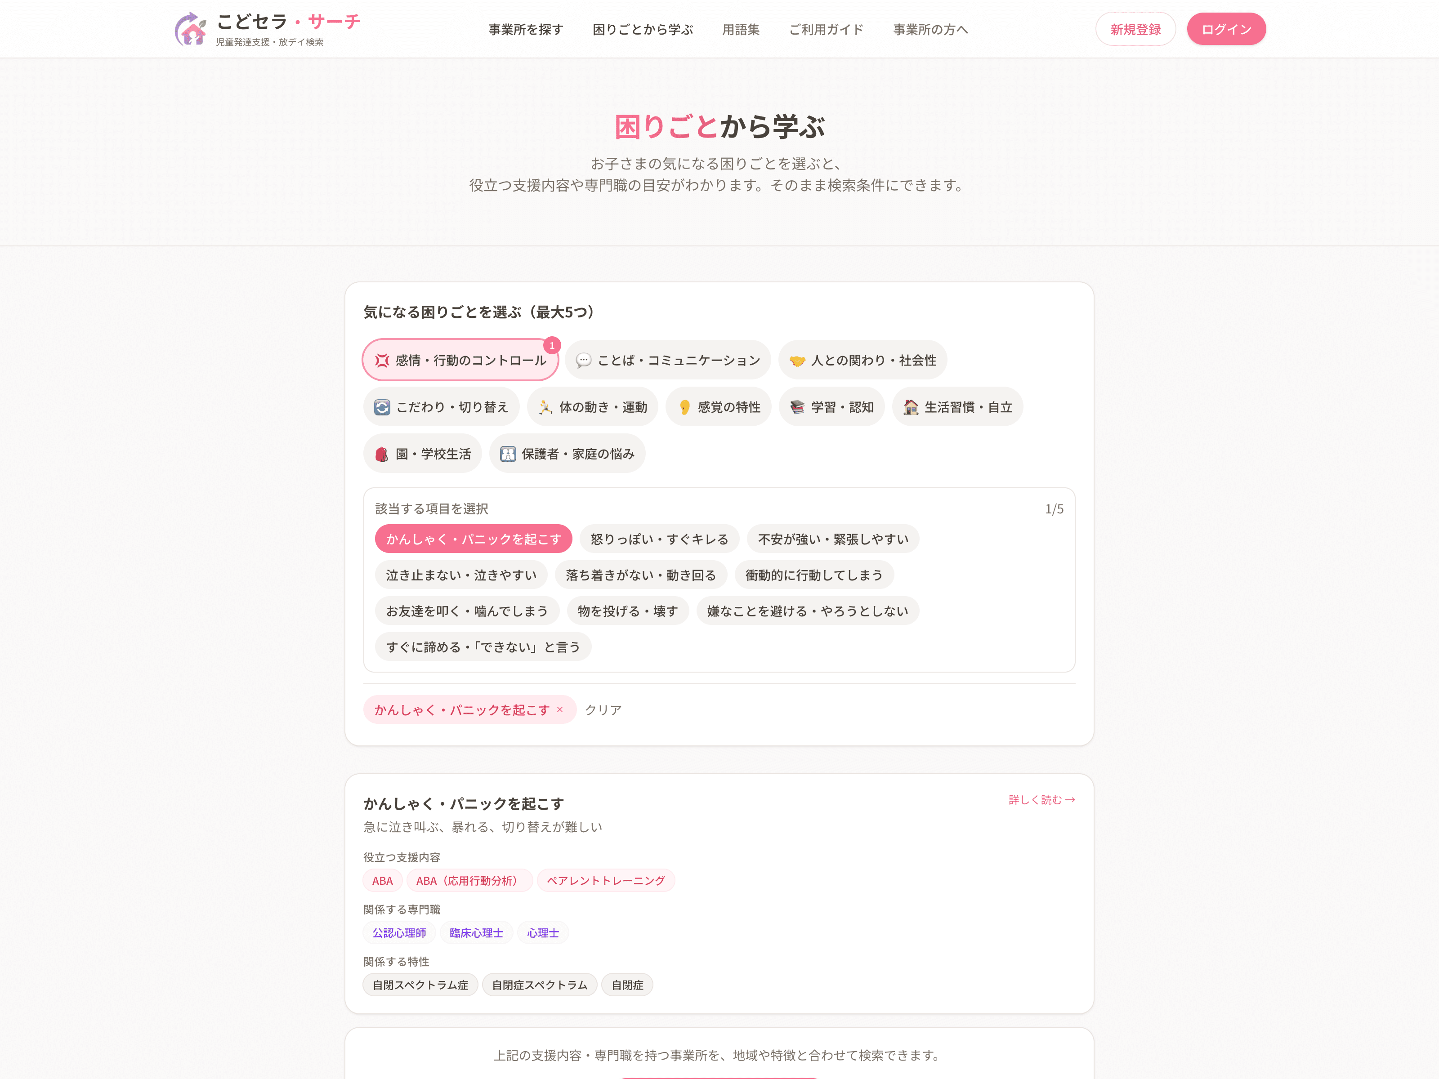Click the house icon for 生活習慣・自立
The height and width of the screenshot is (1079, 1439).
[911, 407]
